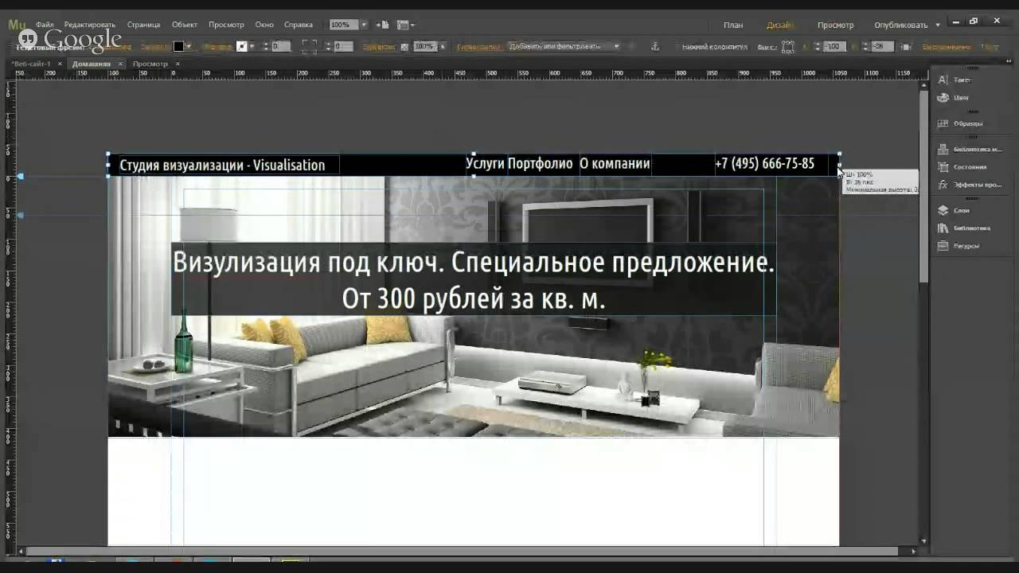Switch to План mode

click(732, 25)
